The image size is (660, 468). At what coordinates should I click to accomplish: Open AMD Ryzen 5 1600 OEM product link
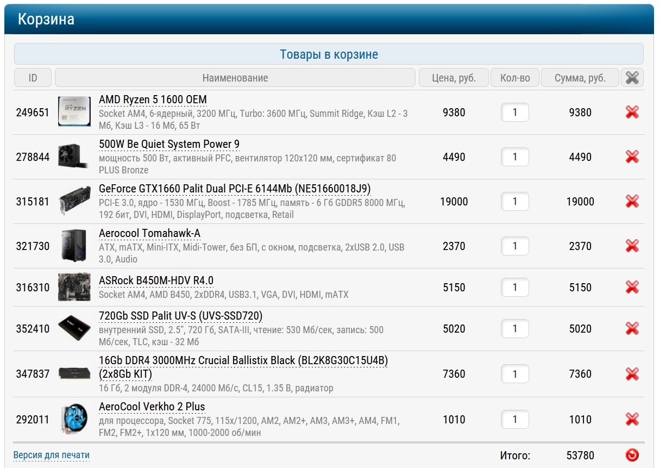(153, 100)
